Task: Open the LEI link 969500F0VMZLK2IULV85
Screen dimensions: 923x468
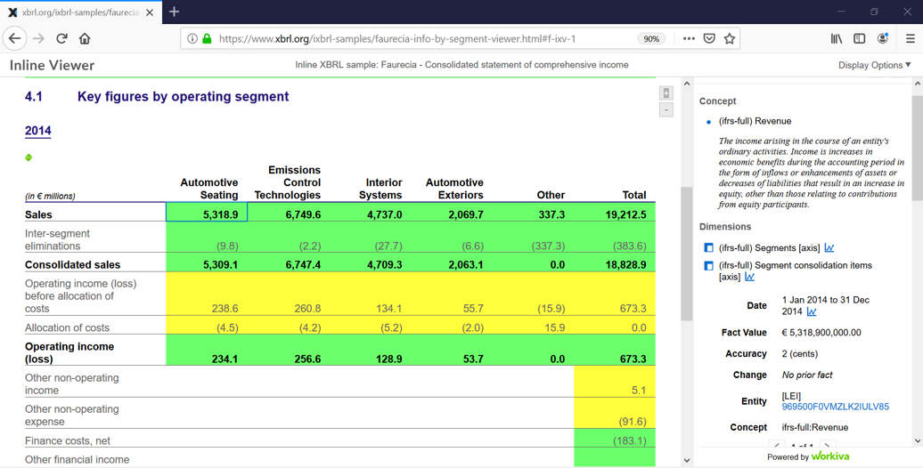Action: click(836, 407)
